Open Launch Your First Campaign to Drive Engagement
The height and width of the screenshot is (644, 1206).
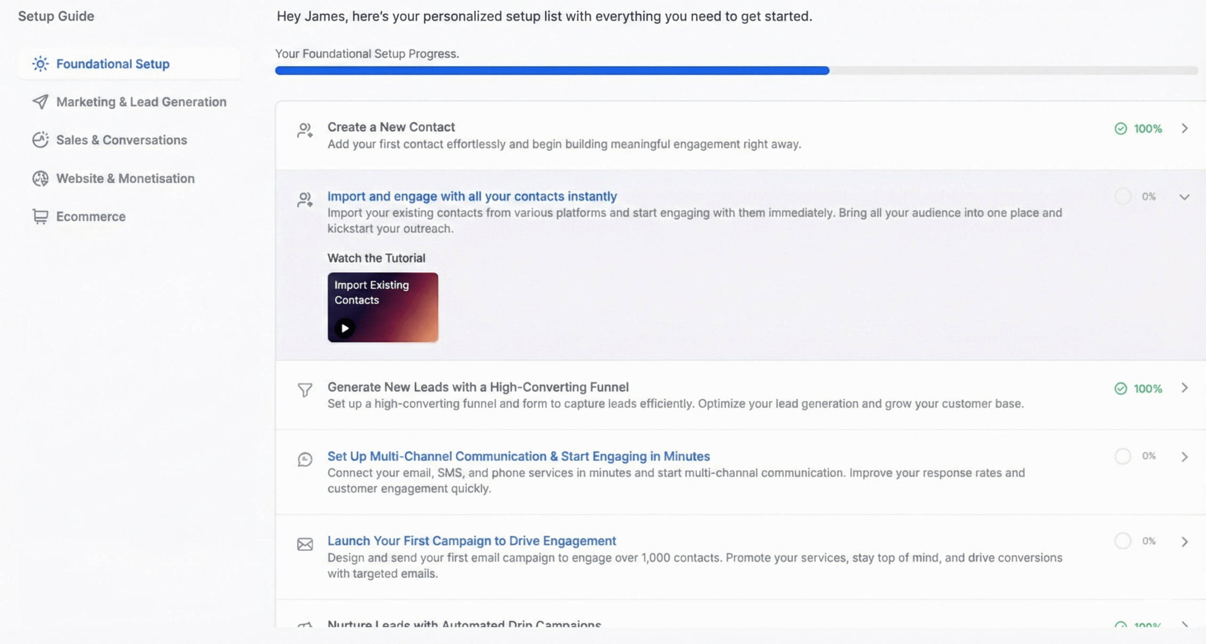click(472, 541)
